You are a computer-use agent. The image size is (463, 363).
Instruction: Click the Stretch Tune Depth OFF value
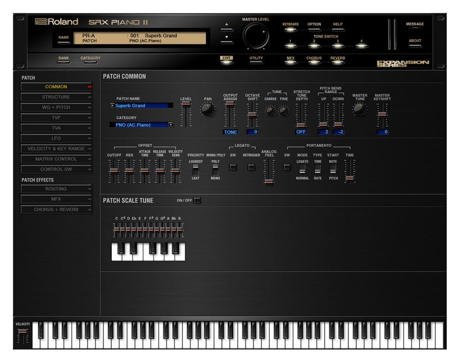pyautogui.click(x=301, y=131)
